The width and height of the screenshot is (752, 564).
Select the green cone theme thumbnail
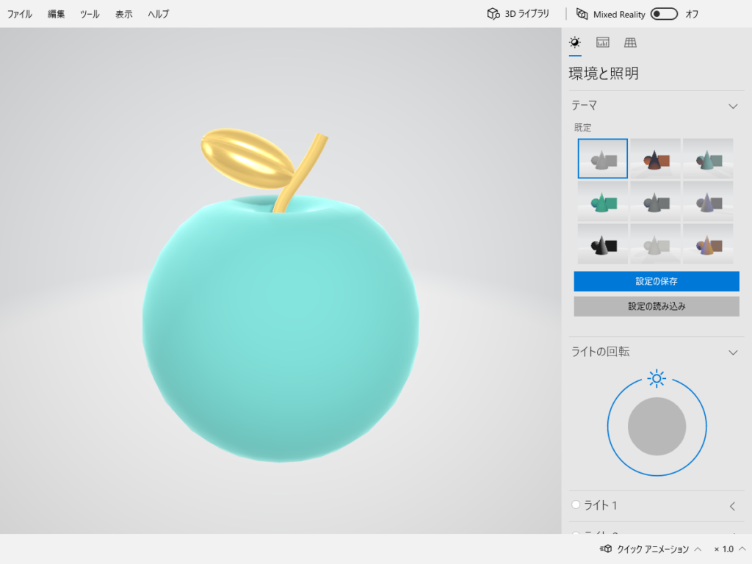point(602,201)
